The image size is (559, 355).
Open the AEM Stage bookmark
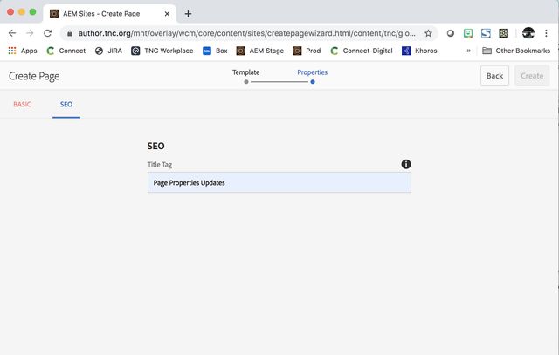[x=260, y=51]
